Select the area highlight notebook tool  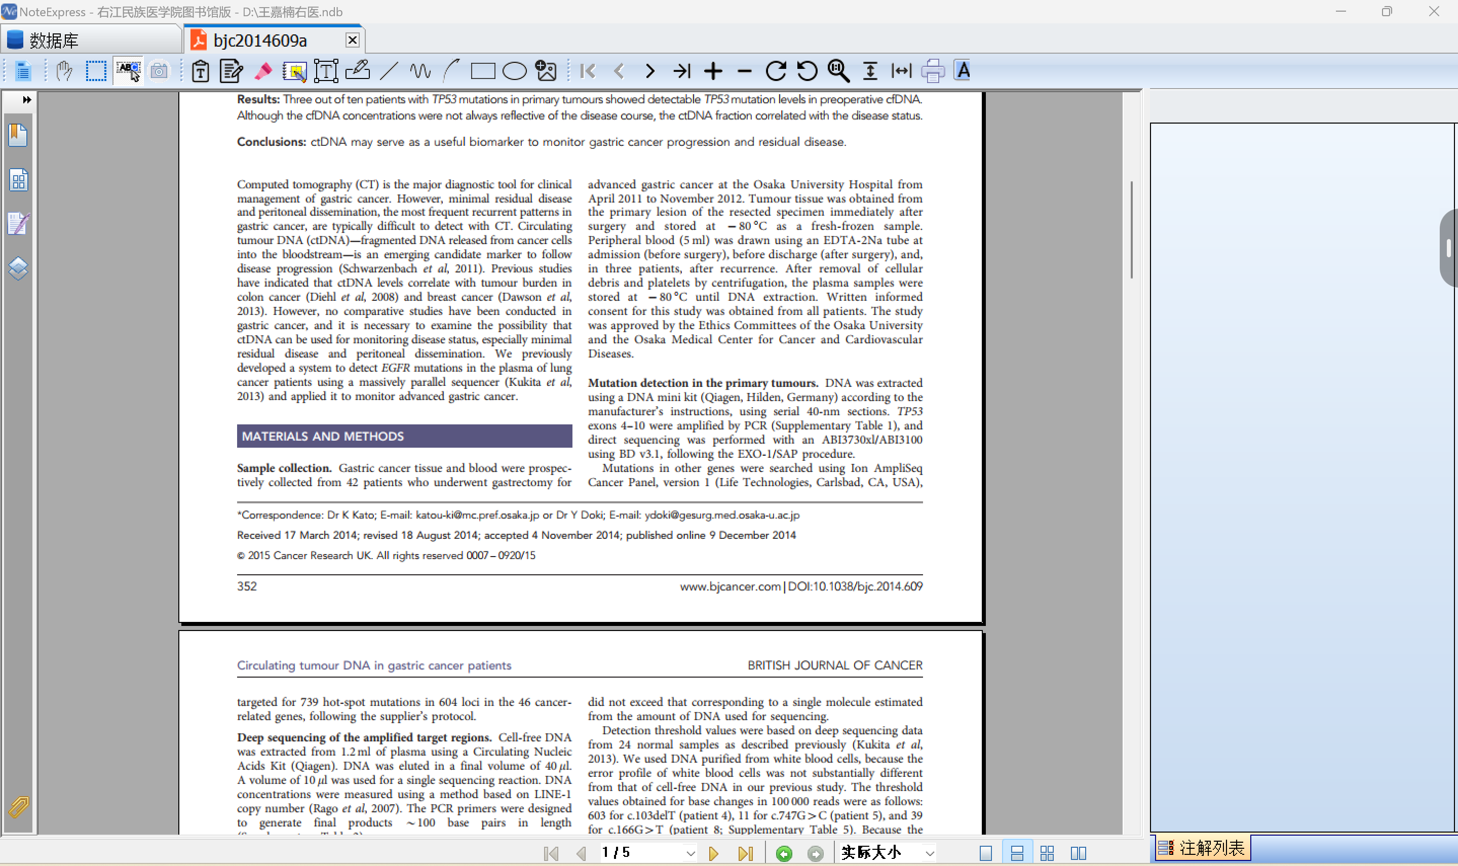(x=295, y=71)
